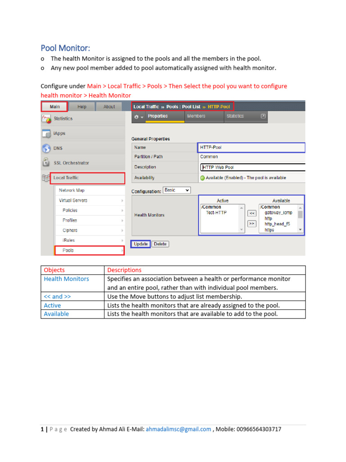Viewport: 346px width, 462px height.
Task: Click the Update button
Action: coord(141,244)
